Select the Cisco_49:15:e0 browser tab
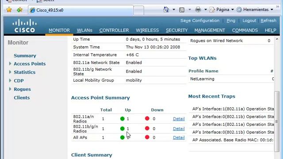Image resolution: width=283 pixels, height=159 pixels. 80,10
